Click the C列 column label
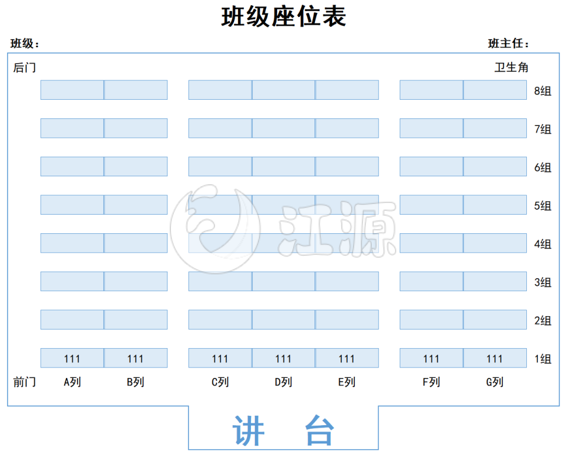This screenshot has width=566, height=459. point(220,382)
